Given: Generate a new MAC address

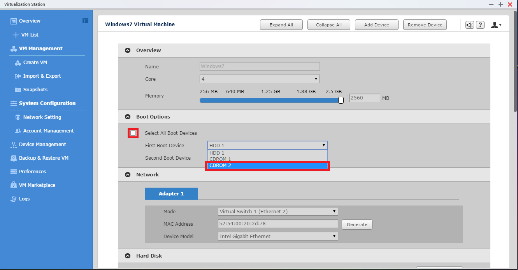Looking at the screenshot, I should [357, 225].
